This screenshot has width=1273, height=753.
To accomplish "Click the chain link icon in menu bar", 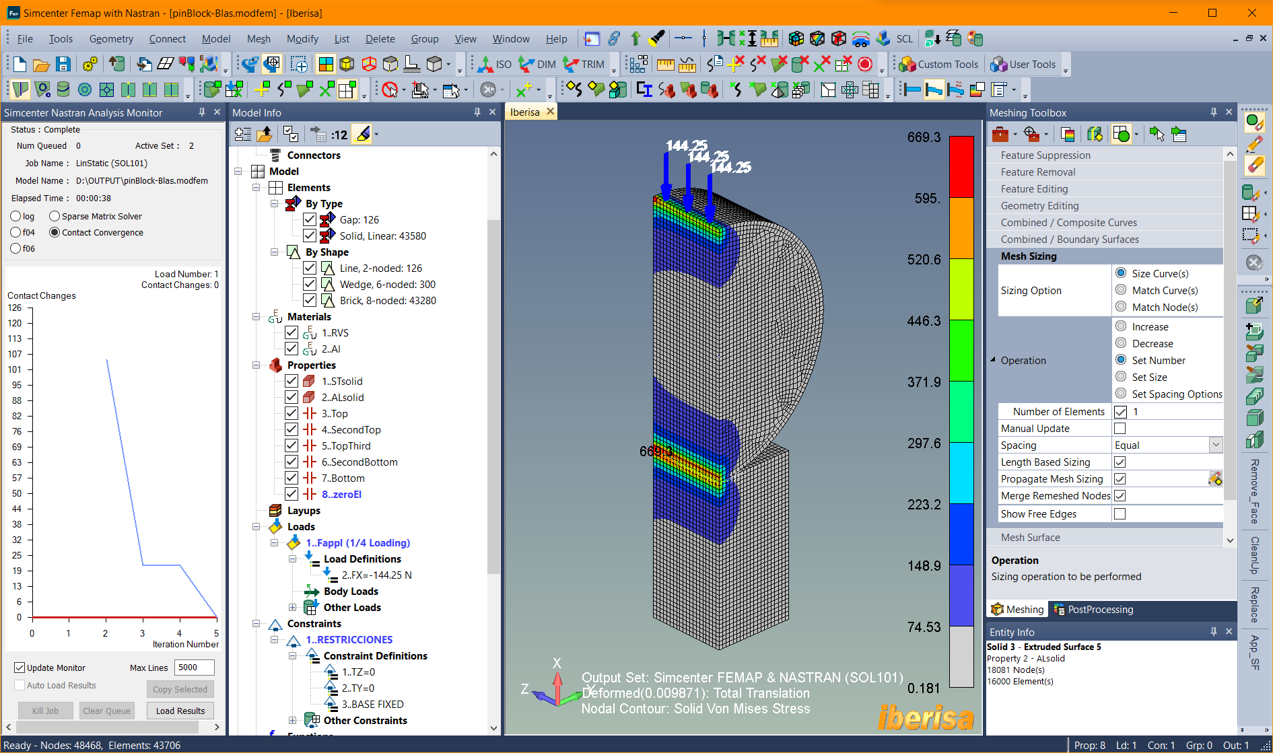I will coord(613,38).
